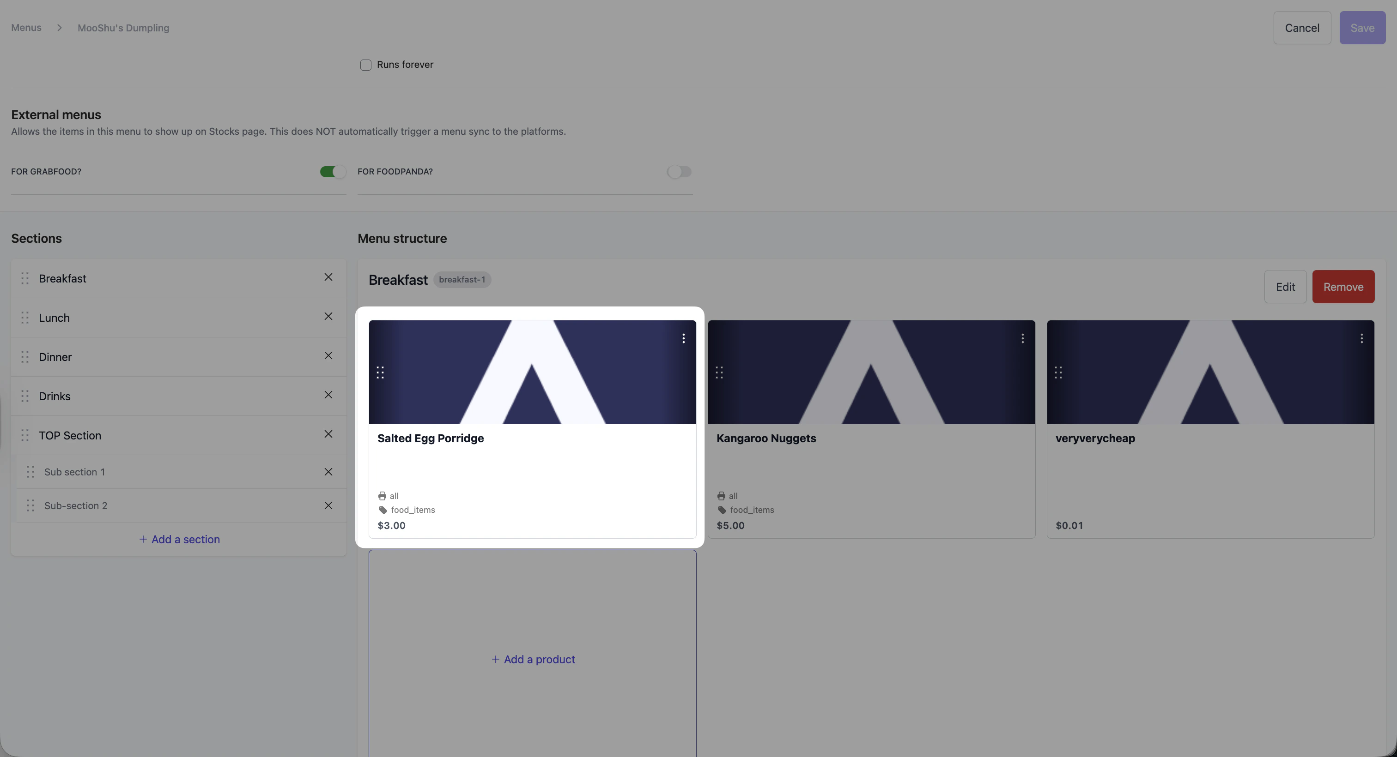This screenshot has width=1397, height=757.
Task: Click Kangaroo Nuggets title text
Action: tap(766, 439)
